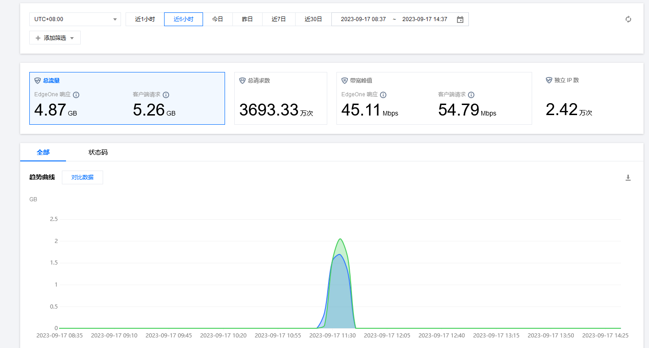Show info for EdgeOne 响应 under 带宽峰值
This screenshot has height=348, width=649.
383,95
